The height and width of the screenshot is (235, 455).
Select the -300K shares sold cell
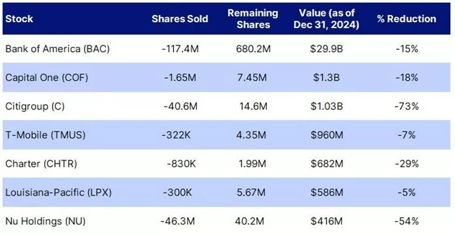coord(177,192)
